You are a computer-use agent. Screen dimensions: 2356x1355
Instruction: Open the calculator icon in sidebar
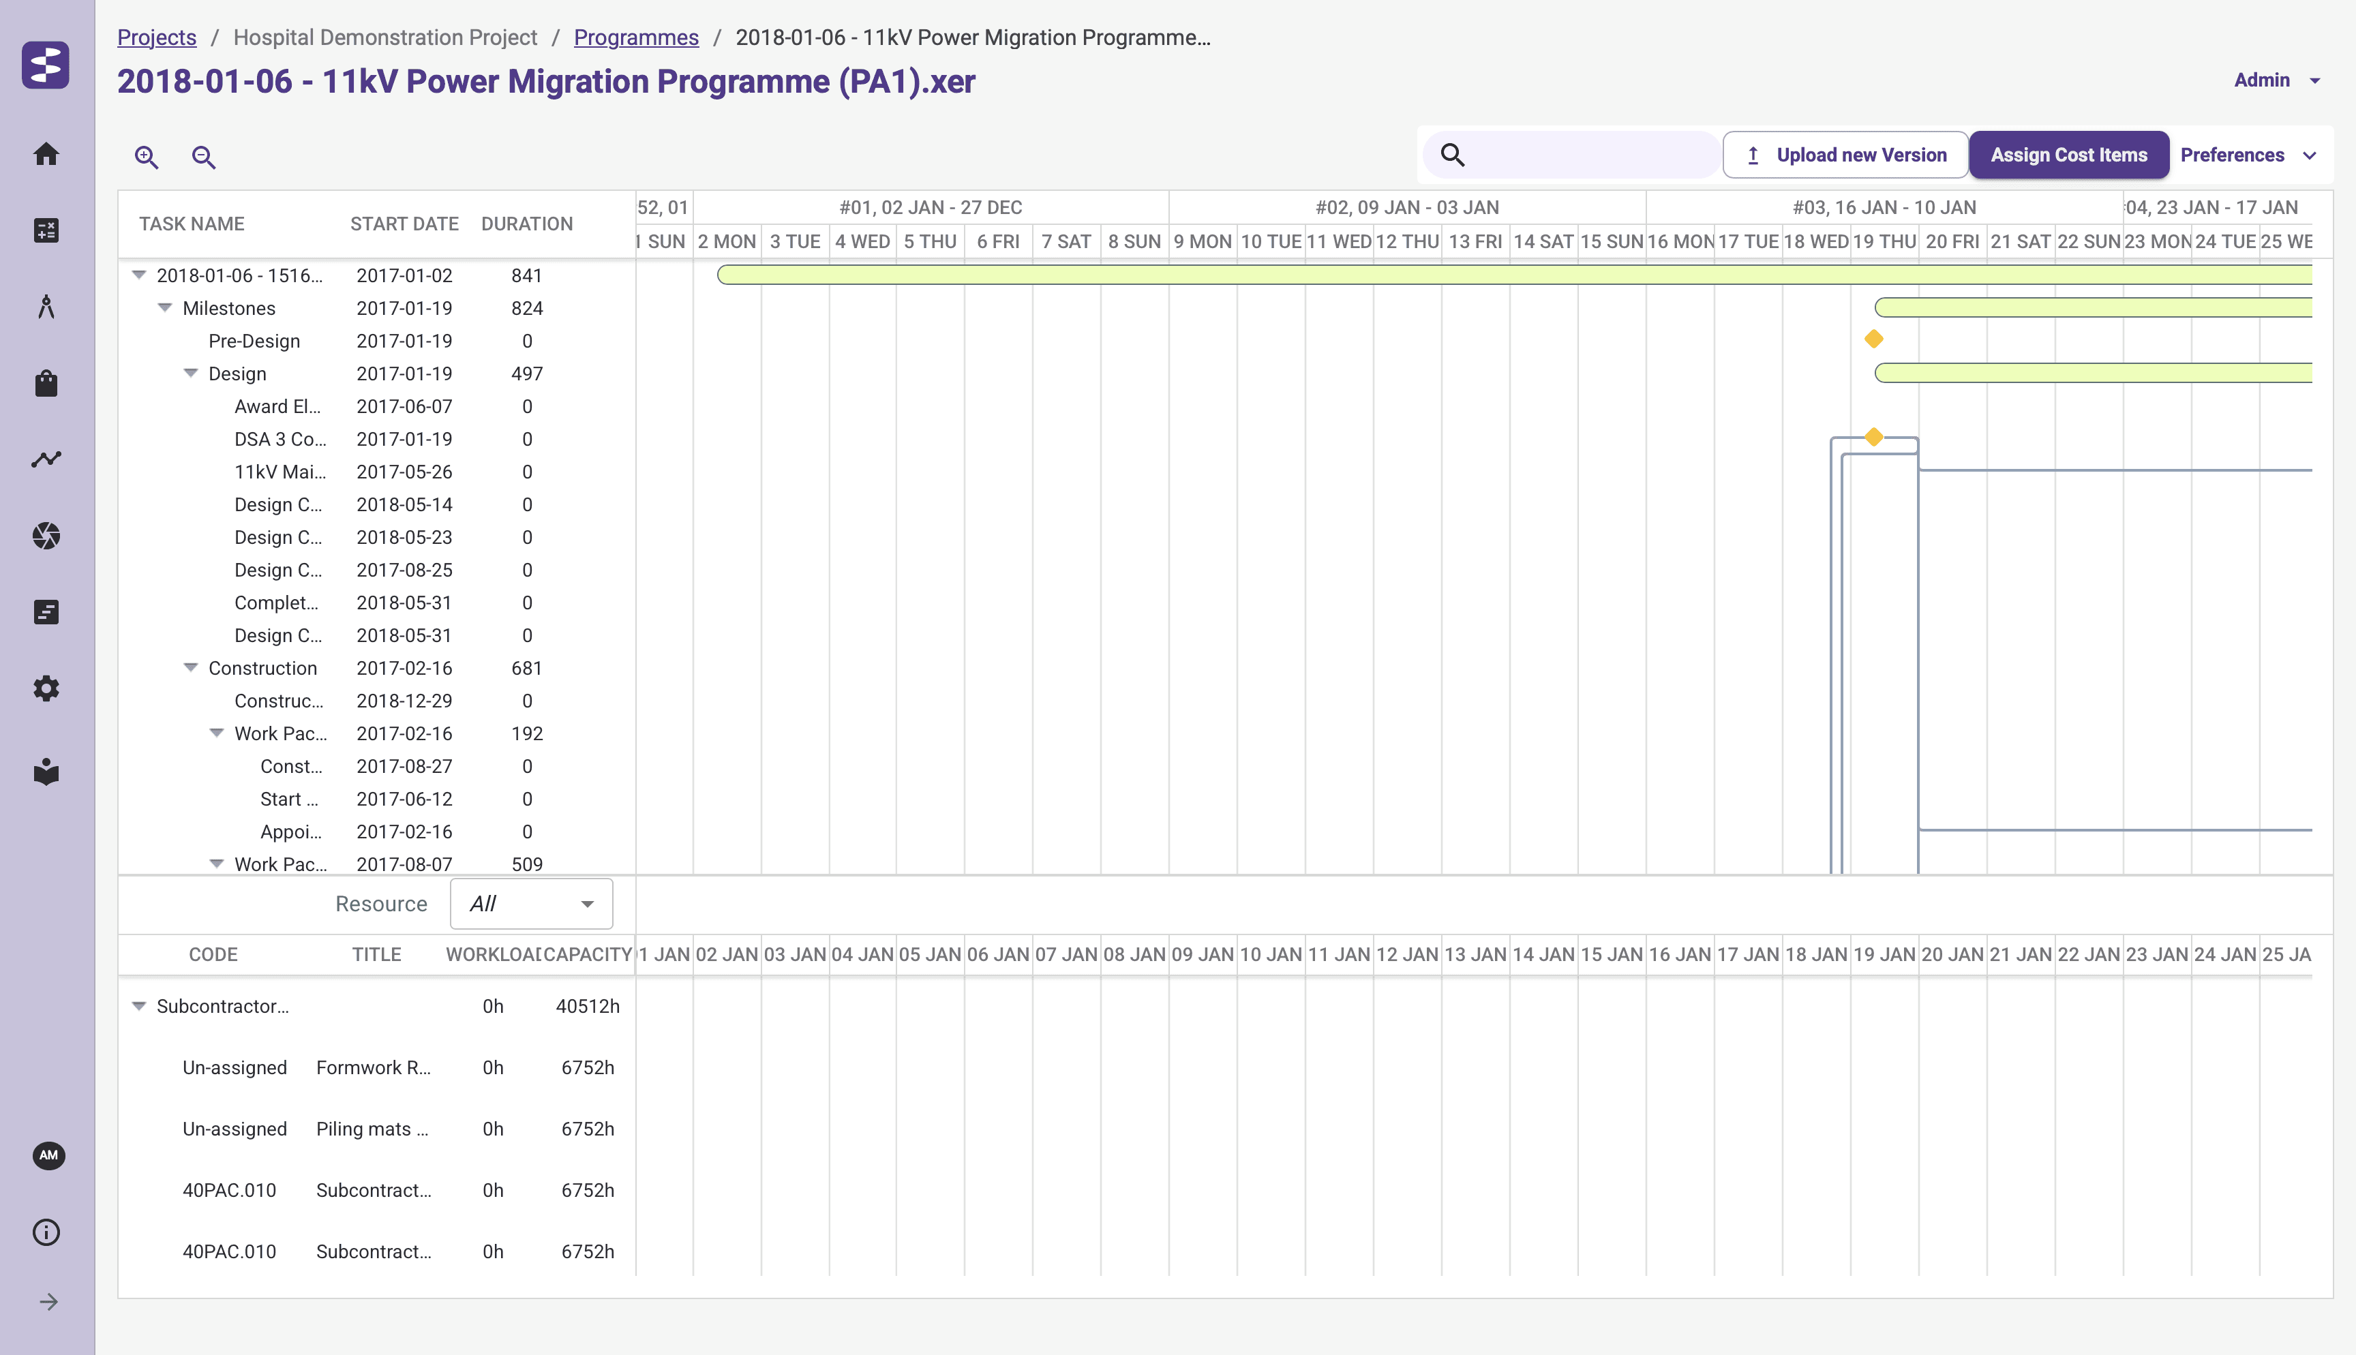(x=46, y=230)
